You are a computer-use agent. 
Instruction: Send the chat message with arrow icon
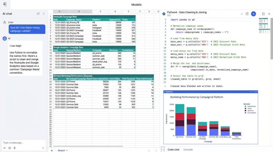pos(43,148)
